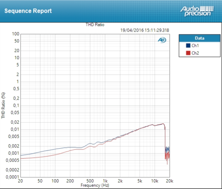Screen dimensions: 222x189
Task: Click the Data legend header
Action: pyautogui.click(x=199, y=38)
